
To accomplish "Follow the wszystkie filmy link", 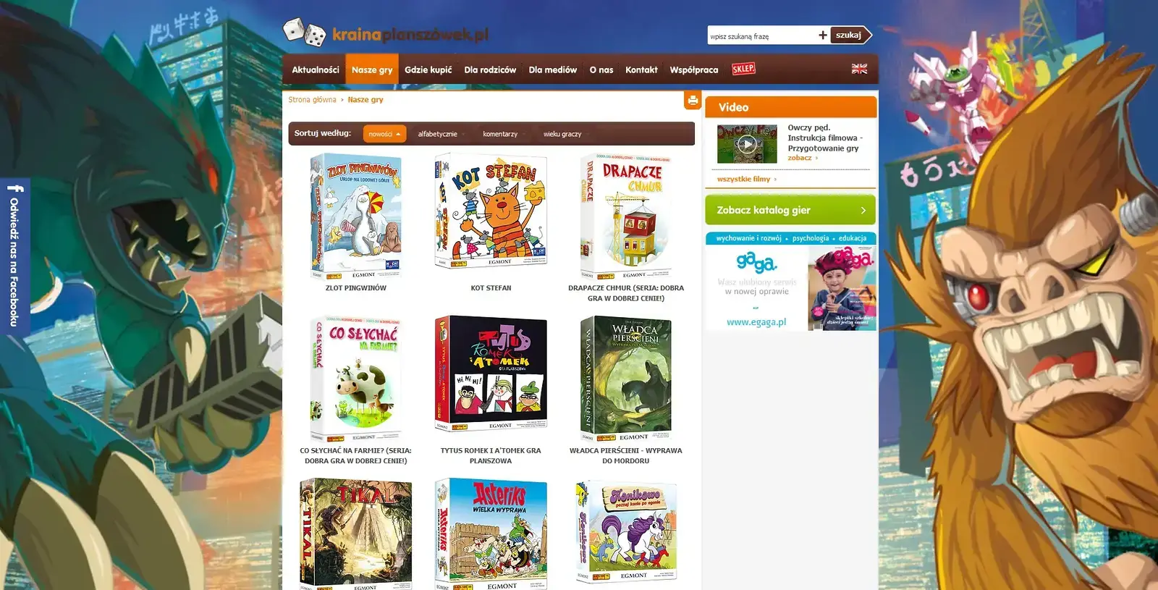I will click(x=744, y=179).
